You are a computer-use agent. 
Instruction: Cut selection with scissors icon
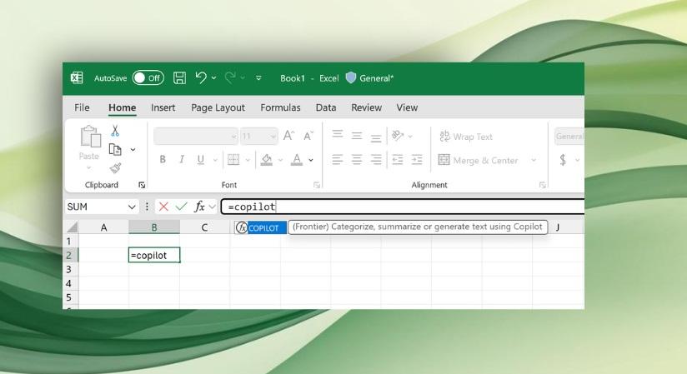[115, 131]
